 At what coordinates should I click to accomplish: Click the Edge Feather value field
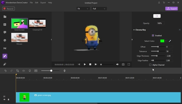(x=169, y=61)
